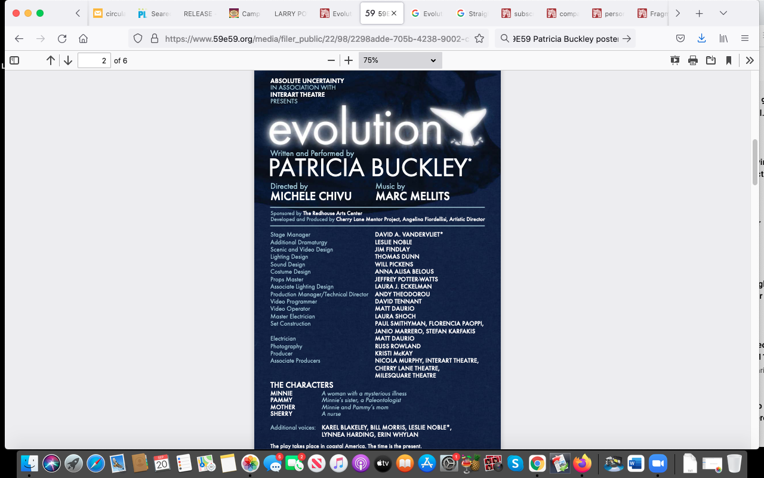Switch to the LARRY PO tab

coord(290,13)
